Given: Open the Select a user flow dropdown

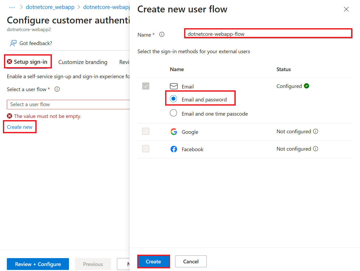Looking at the screenshot, I should (68, 104).
